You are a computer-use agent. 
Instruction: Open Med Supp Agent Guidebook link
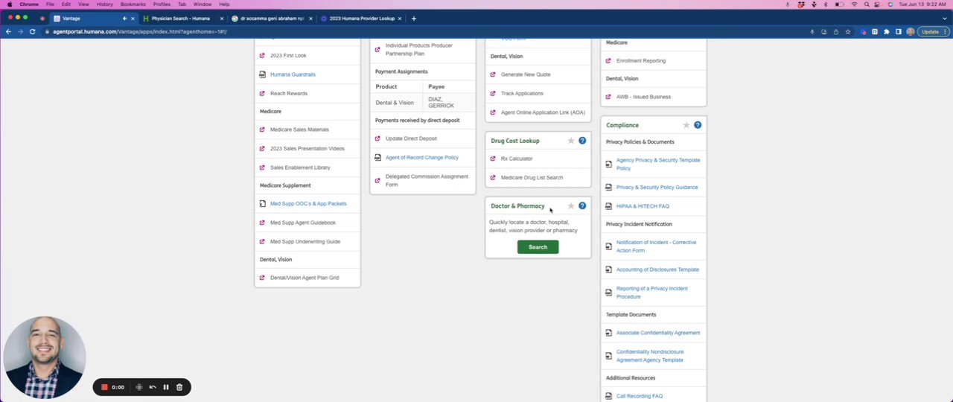coord(303,223)
